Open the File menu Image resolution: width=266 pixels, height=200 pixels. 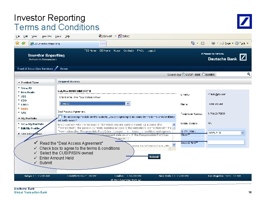[x=18, y=36]
